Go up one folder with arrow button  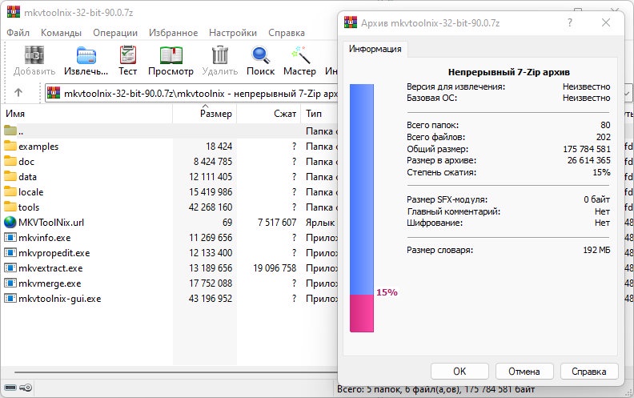point(18,93)
